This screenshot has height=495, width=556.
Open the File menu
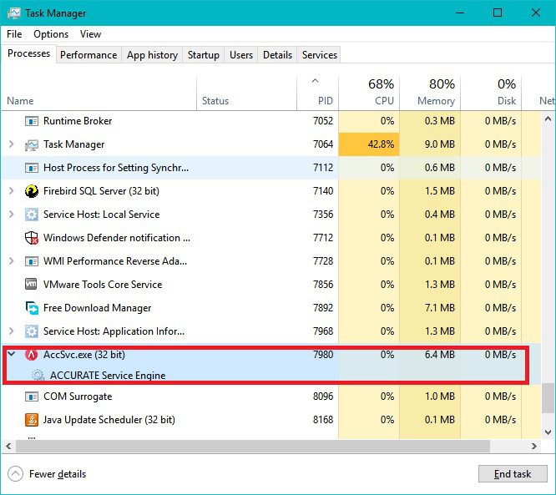coord(14,34)
